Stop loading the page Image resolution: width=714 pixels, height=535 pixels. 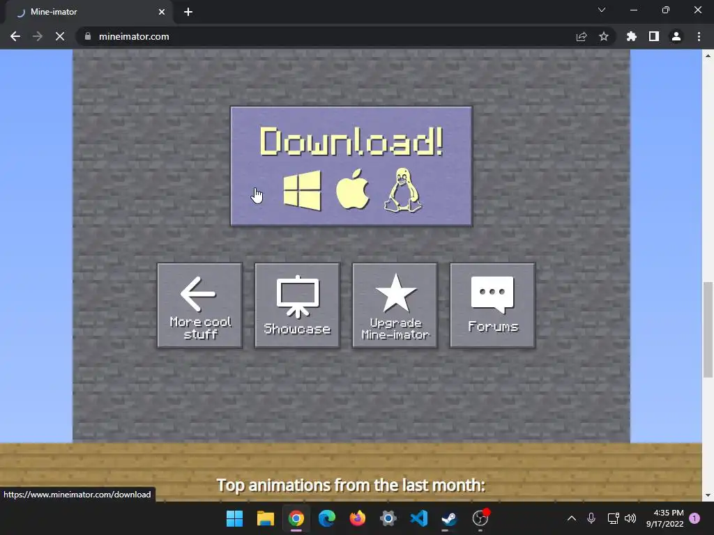[x=60, y=36]
